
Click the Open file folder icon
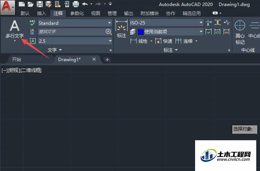(30, 4)
